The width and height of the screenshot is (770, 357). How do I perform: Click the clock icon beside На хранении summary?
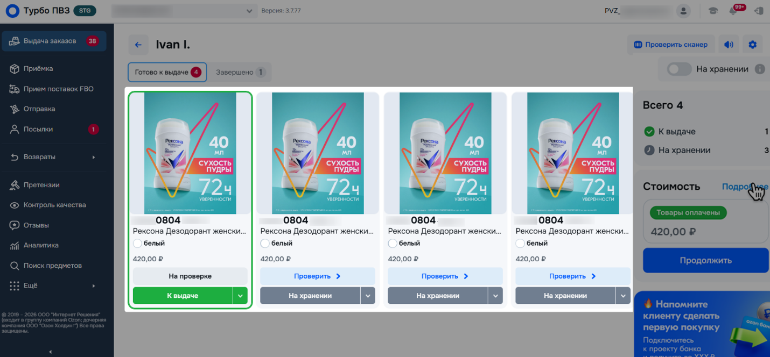tap(649, 150)
